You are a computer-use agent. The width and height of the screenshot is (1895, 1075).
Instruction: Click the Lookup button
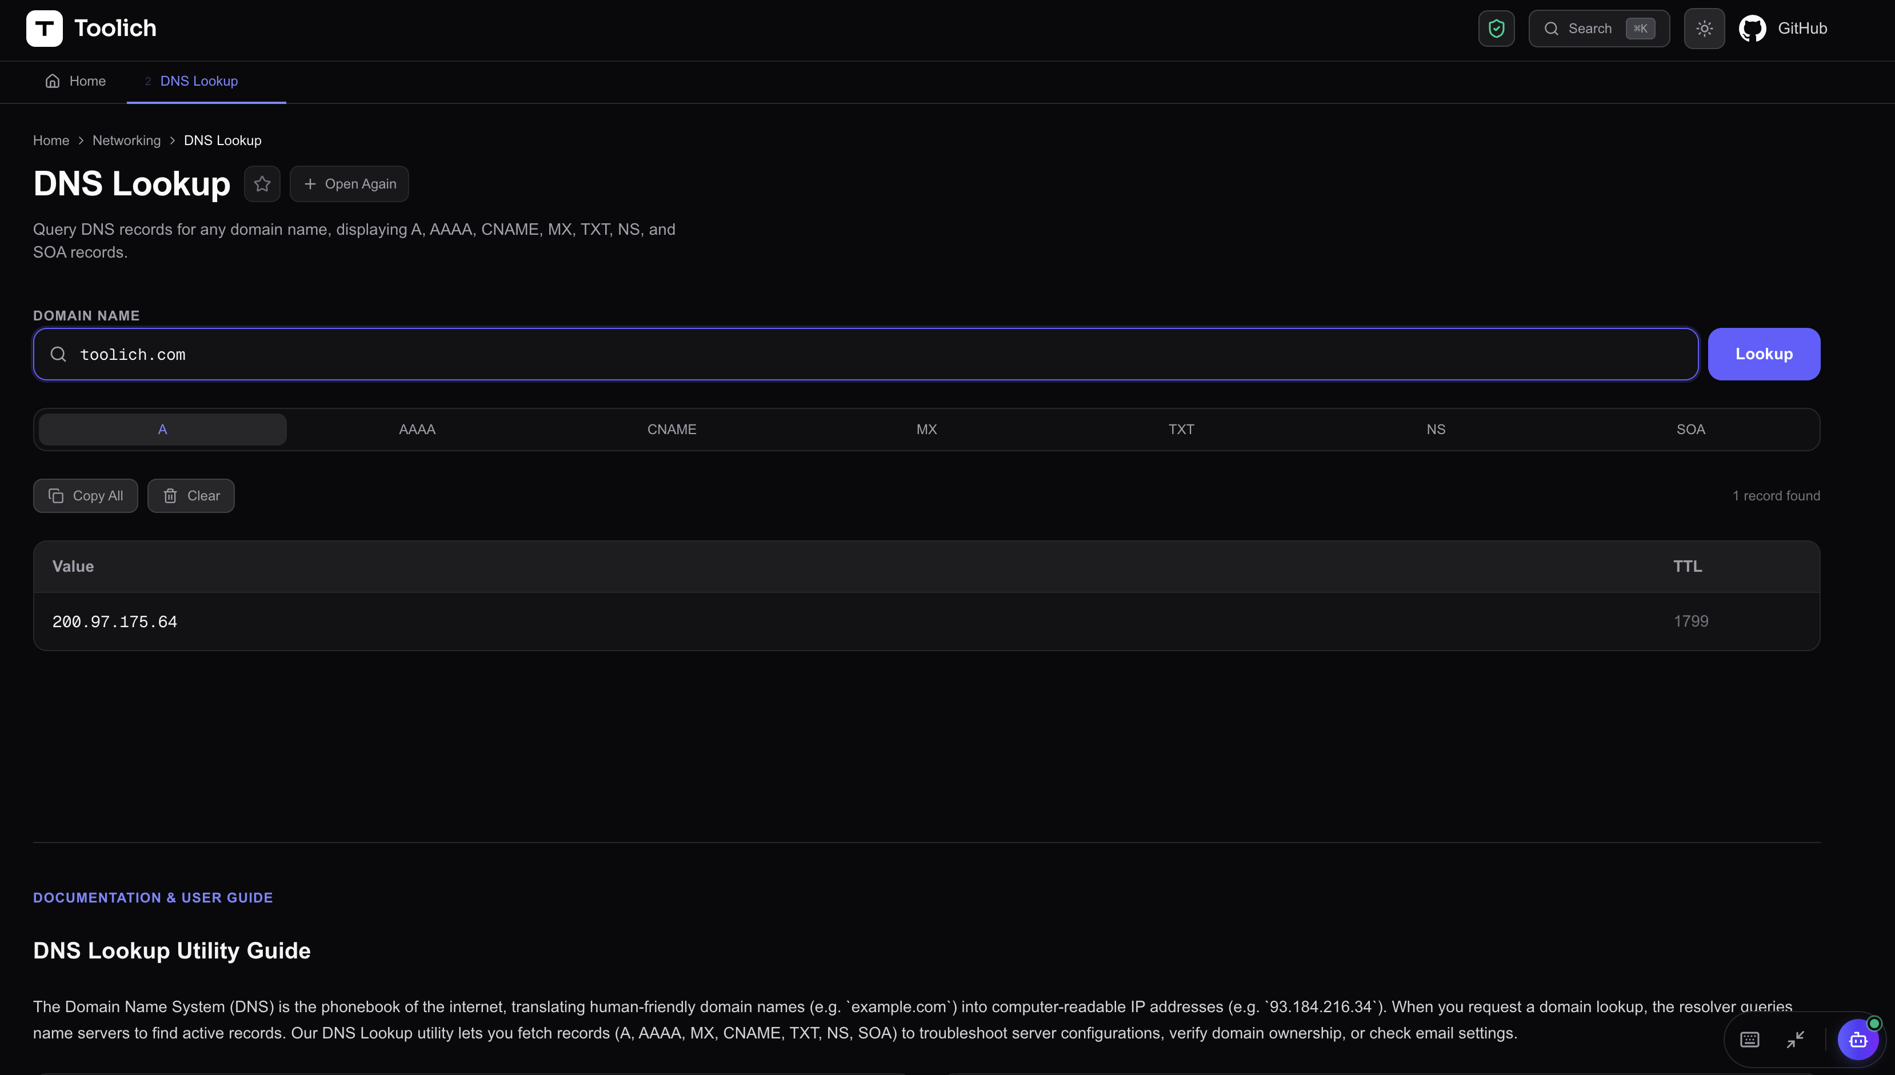point(1764,354)
